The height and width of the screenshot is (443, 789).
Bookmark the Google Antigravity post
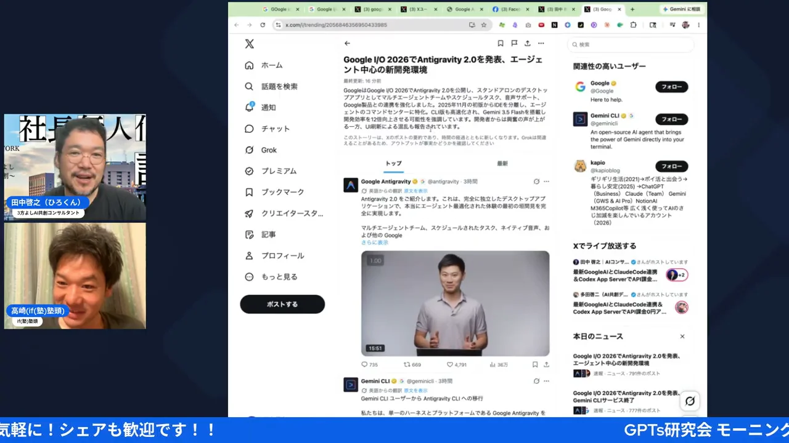(x=535, y=364)
